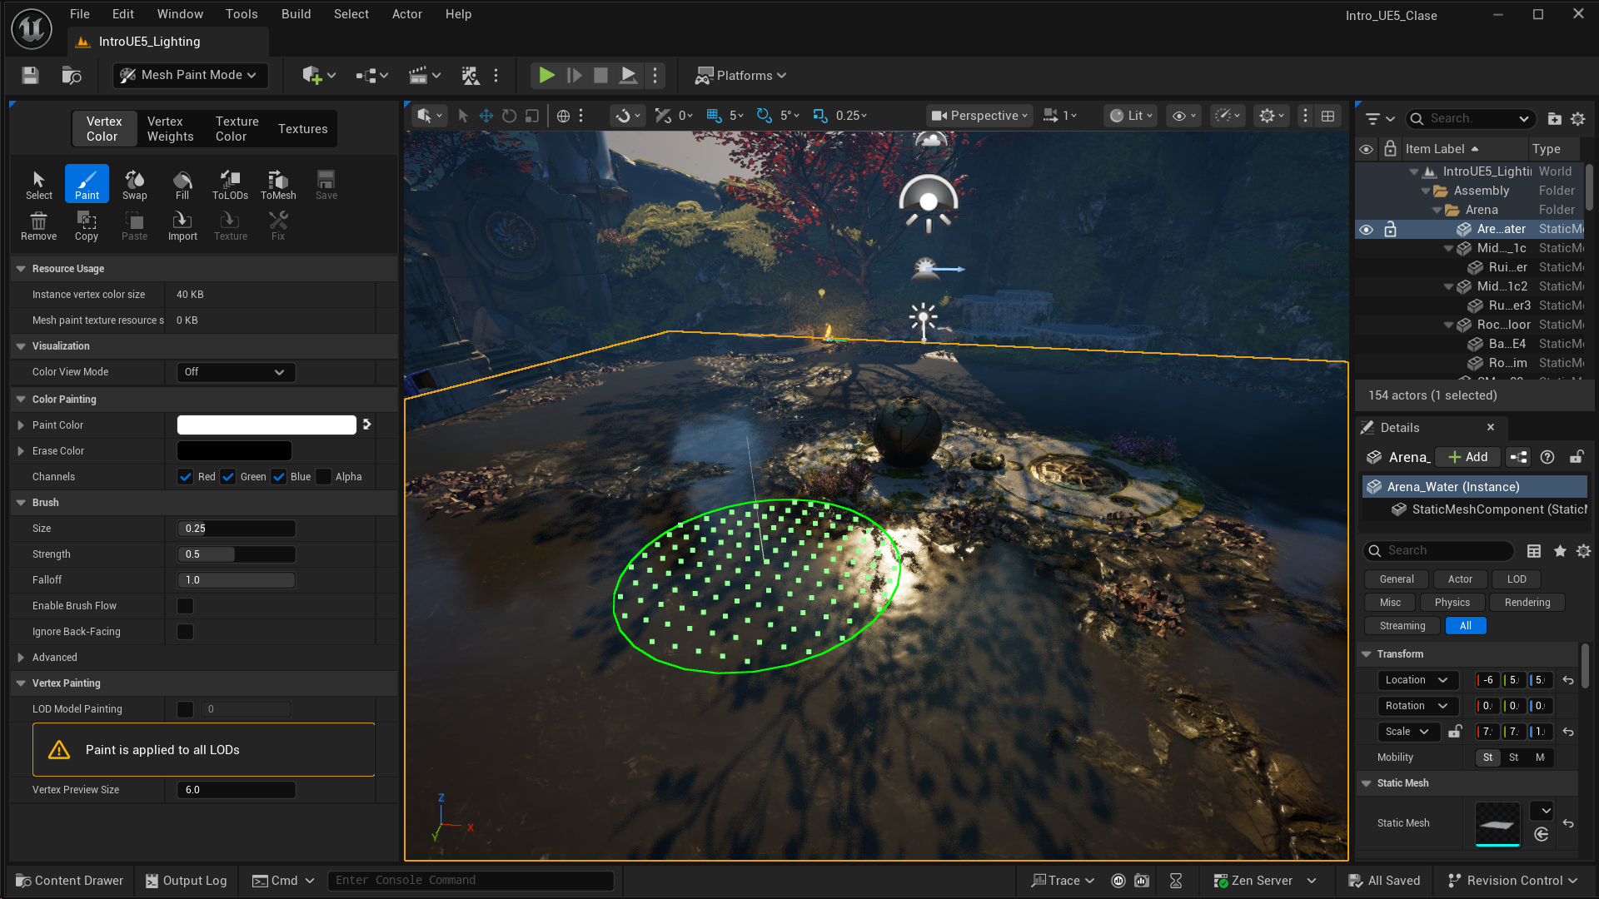Click the ToLODs tool icon
Screen dimensions: 1599x899
[x=230, y=184]
